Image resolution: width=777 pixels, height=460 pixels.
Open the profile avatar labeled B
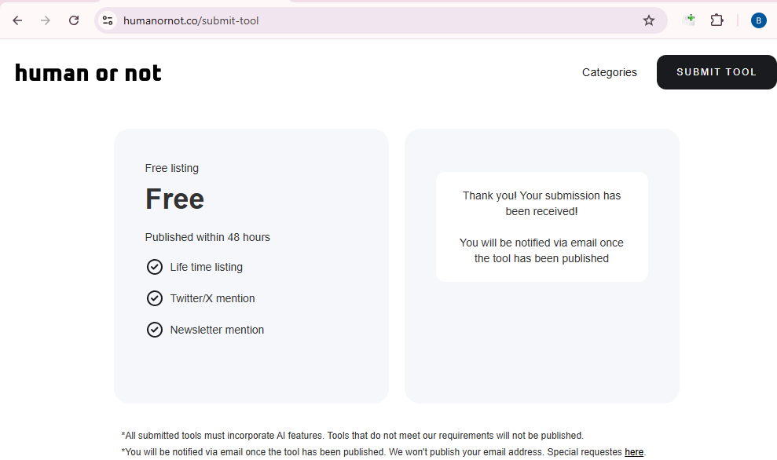coord(758,20)
